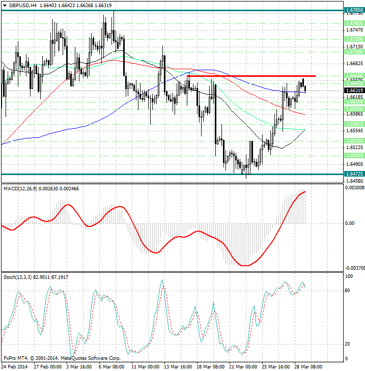Select the 1.67470 price scale value
365x371 pixels.
(x=354, y=30)
